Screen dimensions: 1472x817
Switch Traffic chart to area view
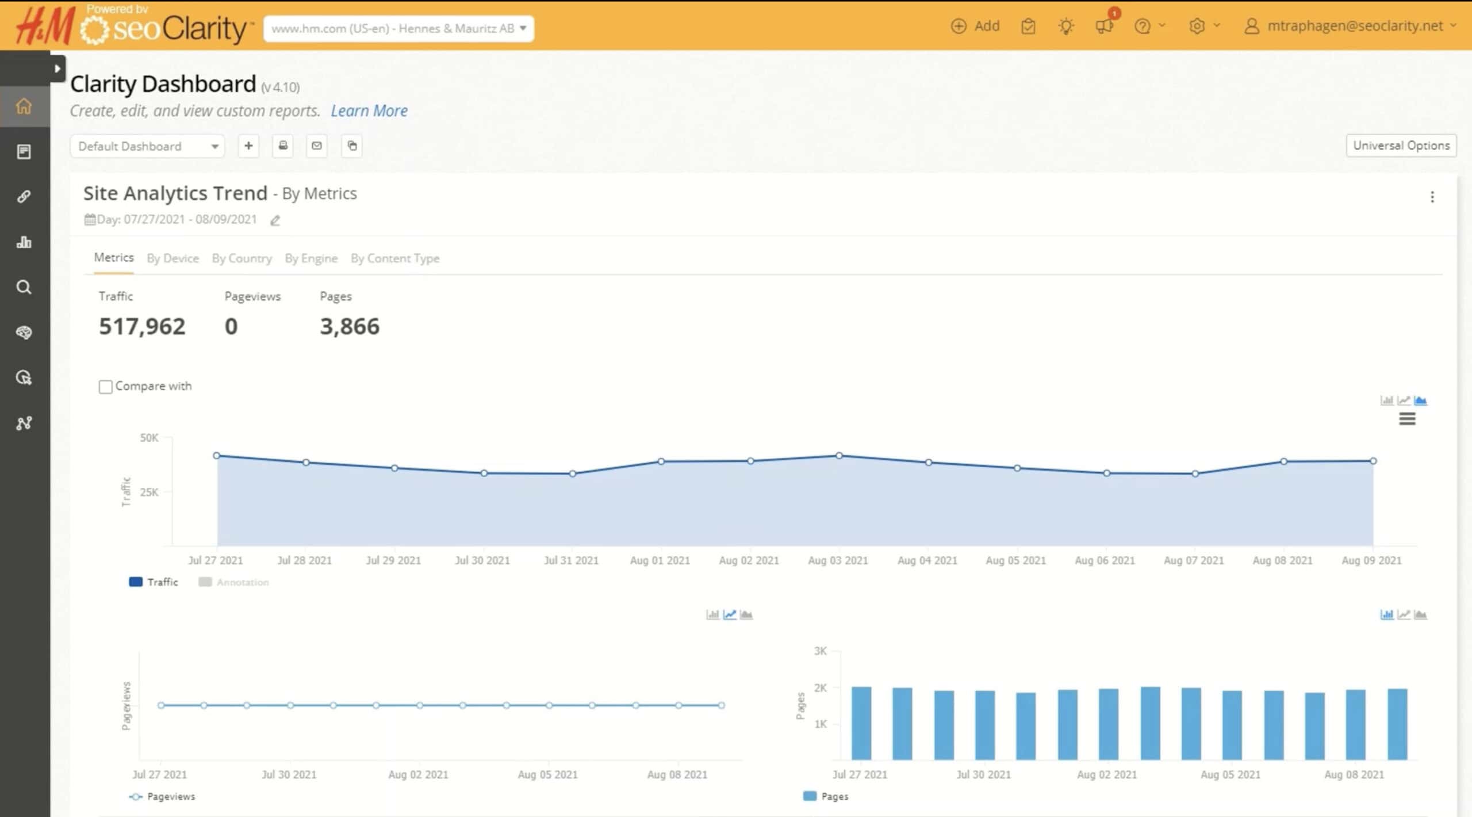pos(1420,400)
